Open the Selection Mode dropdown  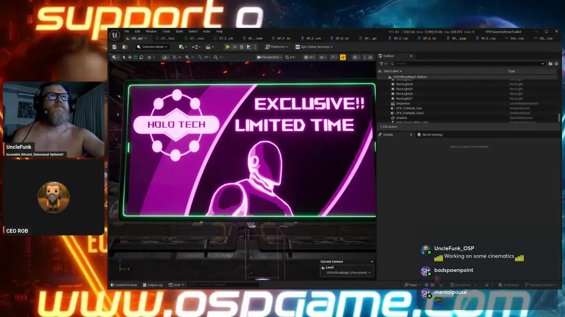point(152,47)
